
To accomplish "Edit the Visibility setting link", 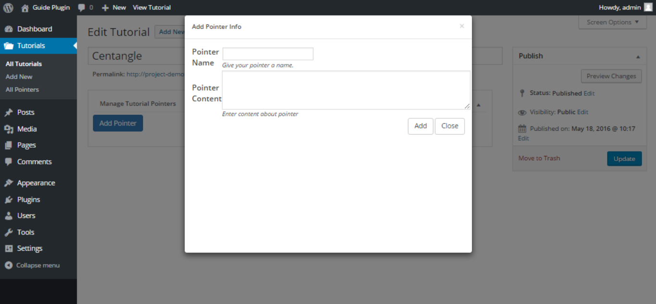I will (582, 112).
